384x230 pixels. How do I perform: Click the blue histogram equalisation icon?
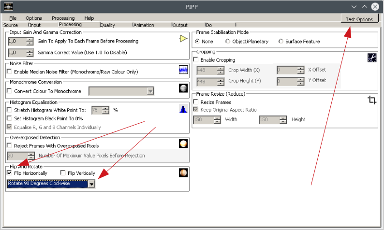(x=183, y=109)
